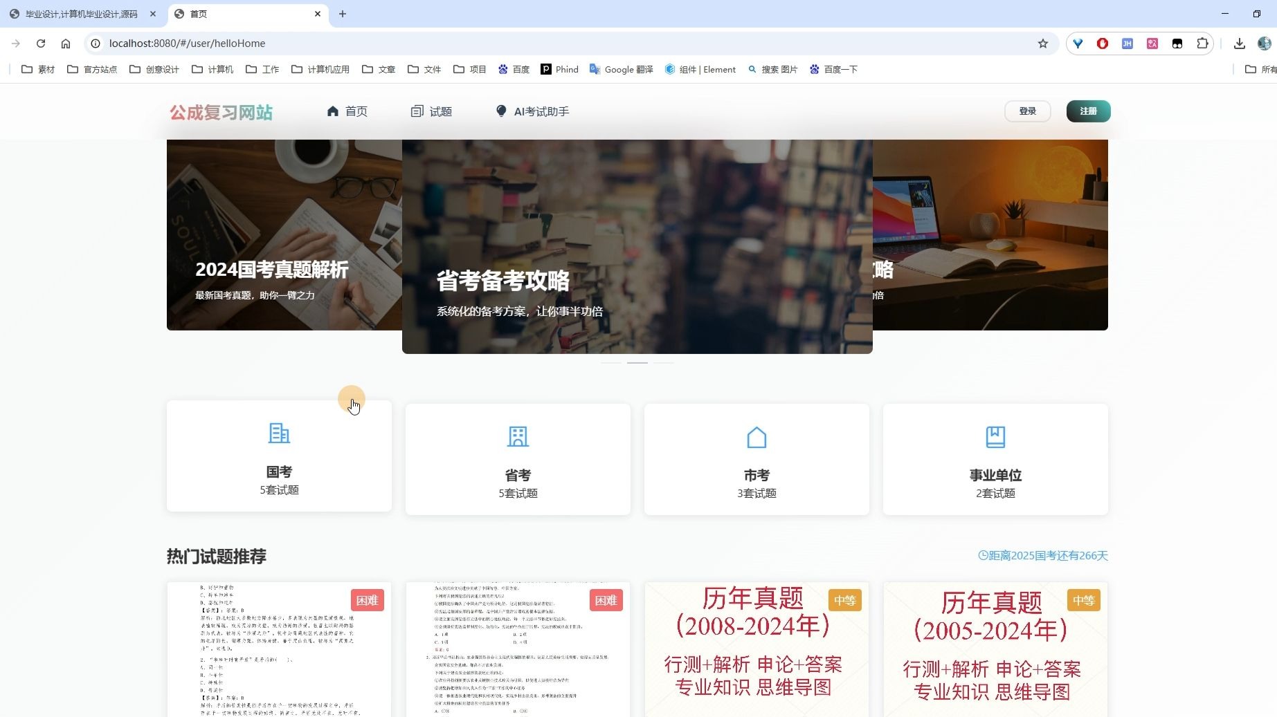The width and height of the screenshot is (1277, 717).
Task: Open the browser extensions puzzle icon
Action: 1202,44
